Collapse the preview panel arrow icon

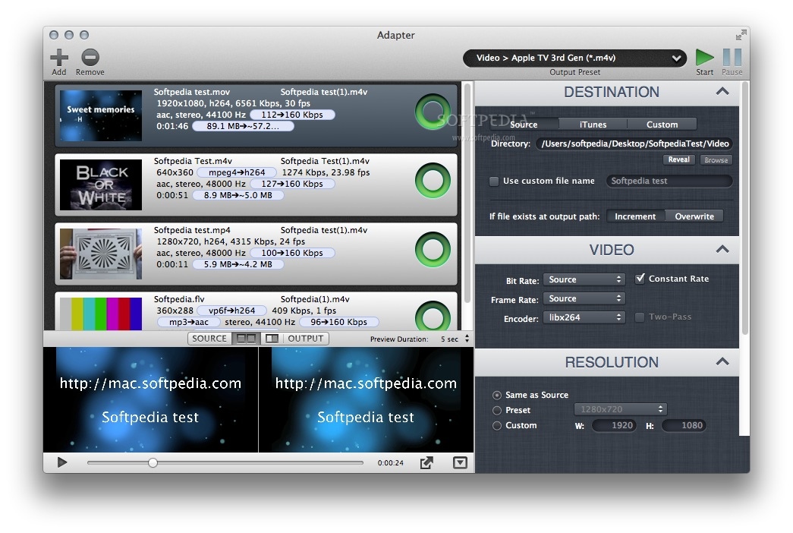click(460, 462)
